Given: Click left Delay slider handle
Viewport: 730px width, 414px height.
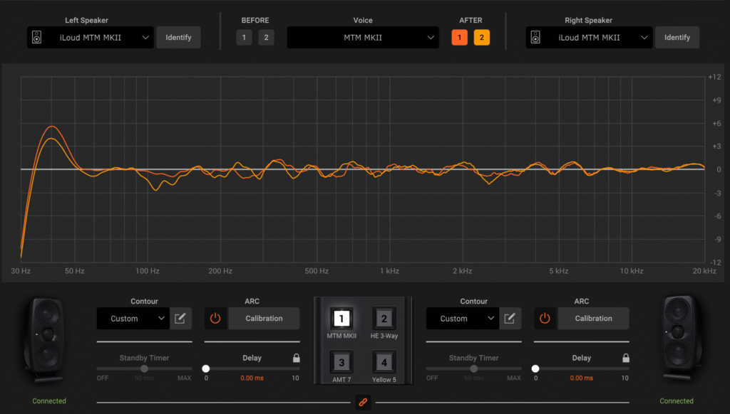Looking at the screenshot, I should tap(206, 368).
